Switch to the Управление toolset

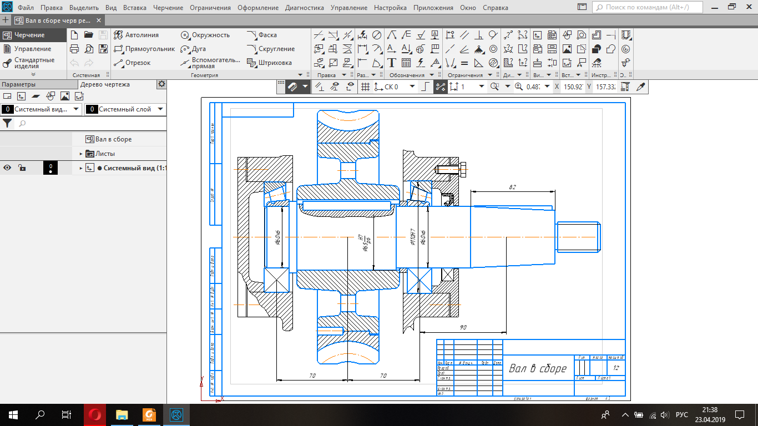pos(32,49)
